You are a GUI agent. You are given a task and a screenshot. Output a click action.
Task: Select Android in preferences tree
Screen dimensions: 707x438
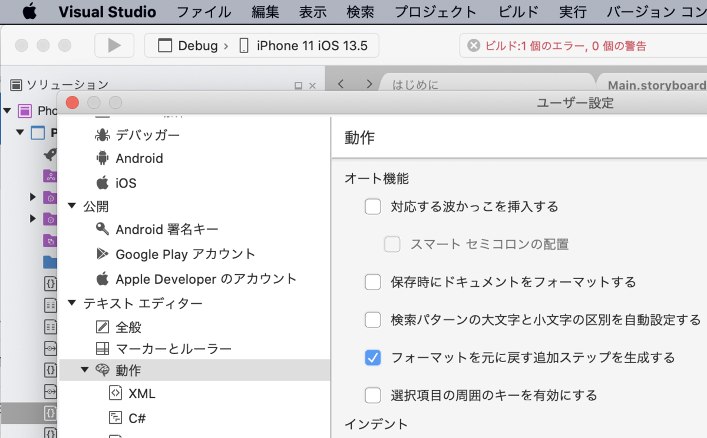coord(139,158)
